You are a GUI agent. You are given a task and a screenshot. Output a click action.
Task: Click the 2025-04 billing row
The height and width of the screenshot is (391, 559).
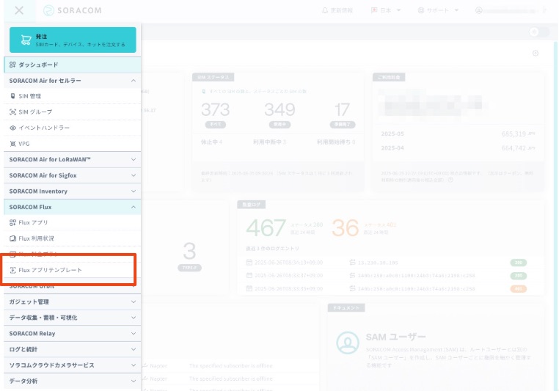[x=458, y=148]
